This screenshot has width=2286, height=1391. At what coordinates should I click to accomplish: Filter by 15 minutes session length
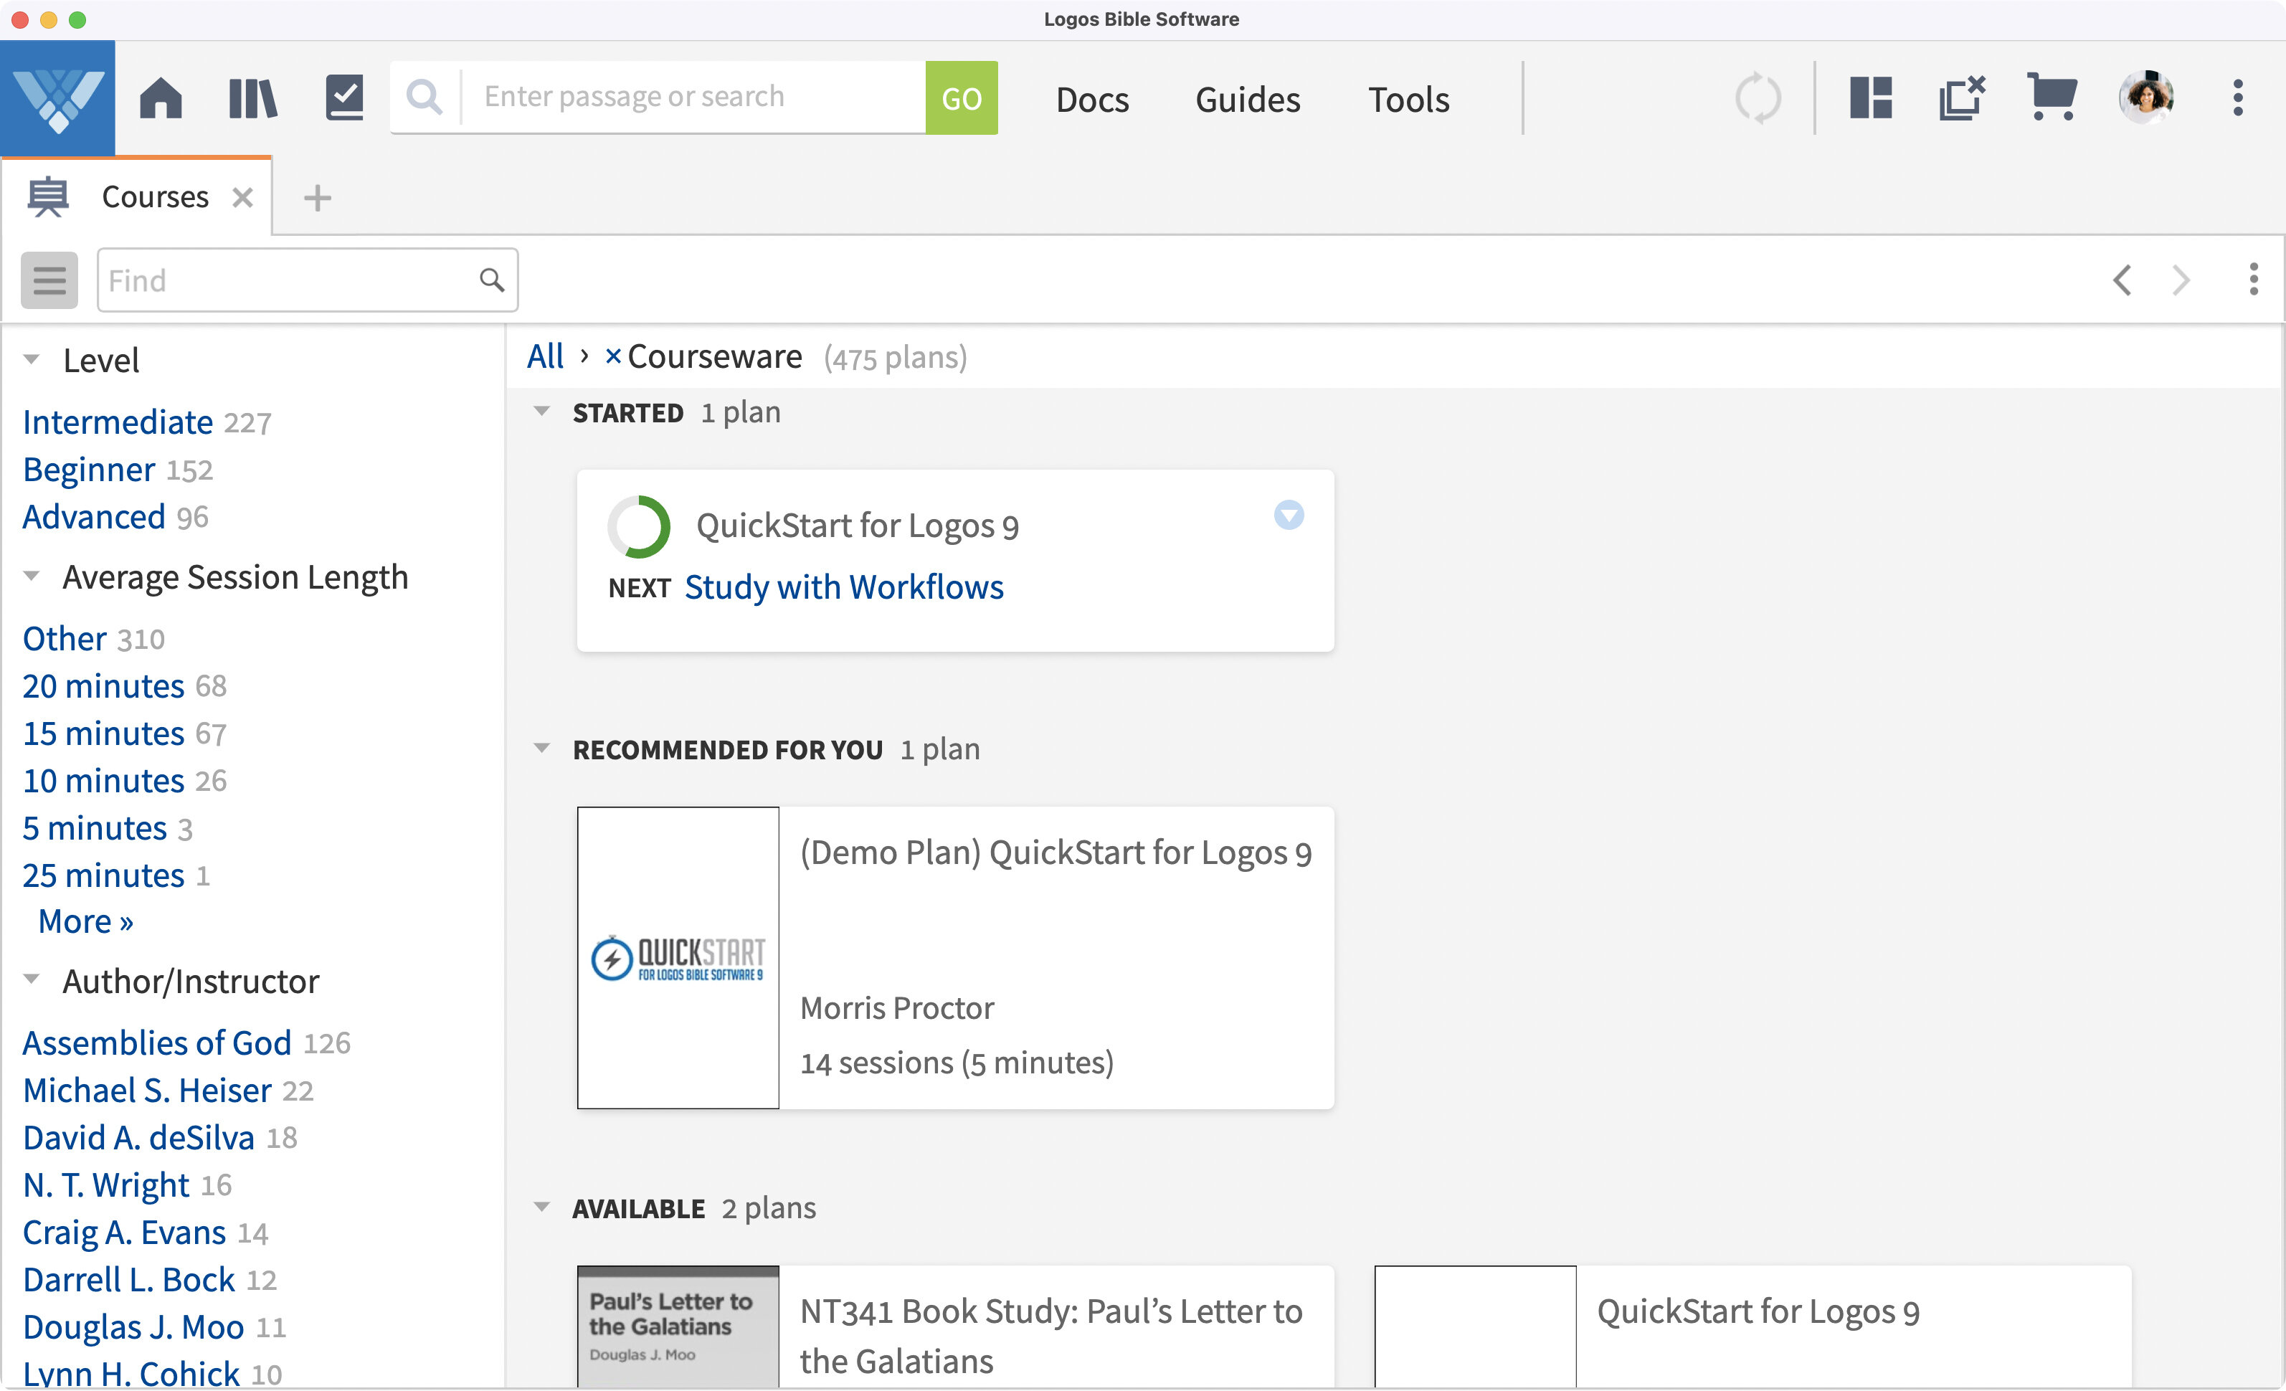tap(104, 733)
